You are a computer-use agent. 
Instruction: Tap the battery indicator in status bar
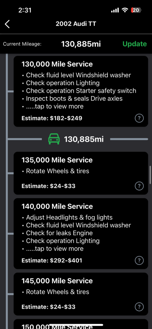click(x=136, y=10)
